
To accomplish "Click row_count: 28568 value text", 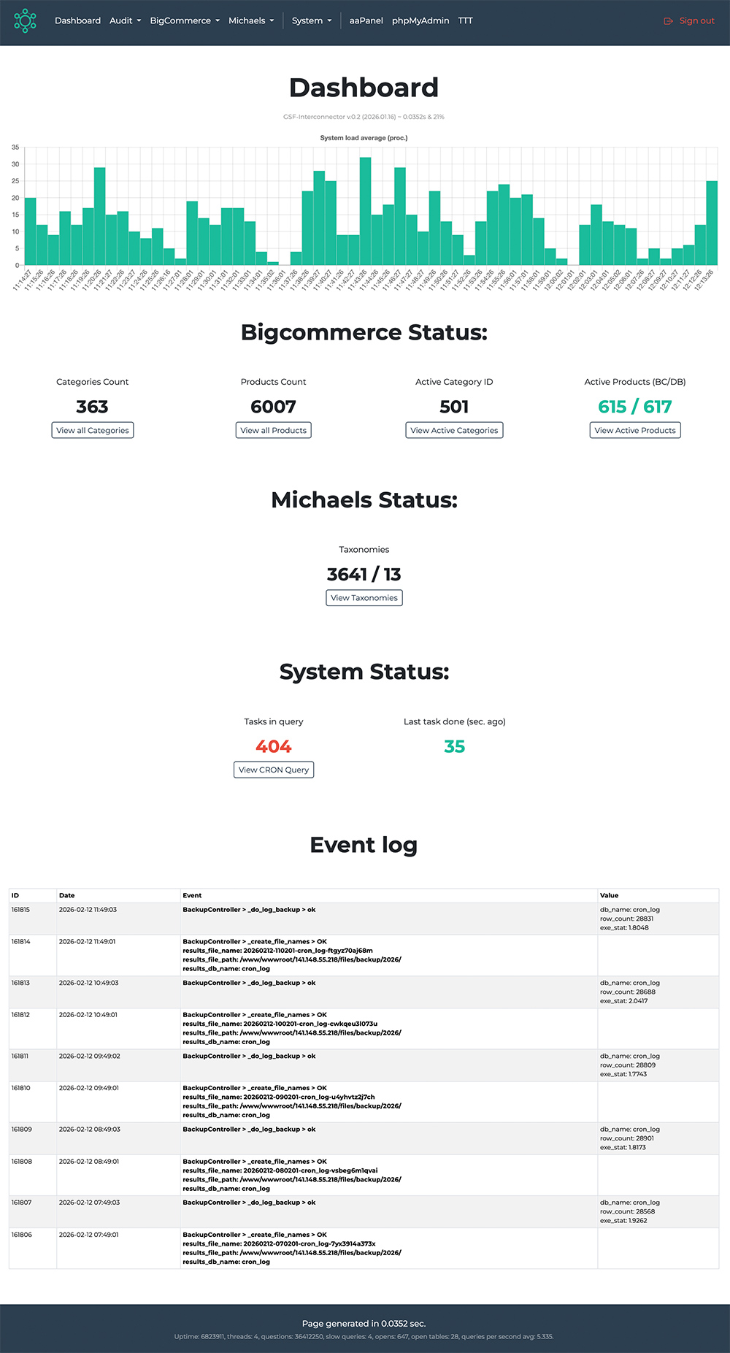I will (x=627, y=1211).
